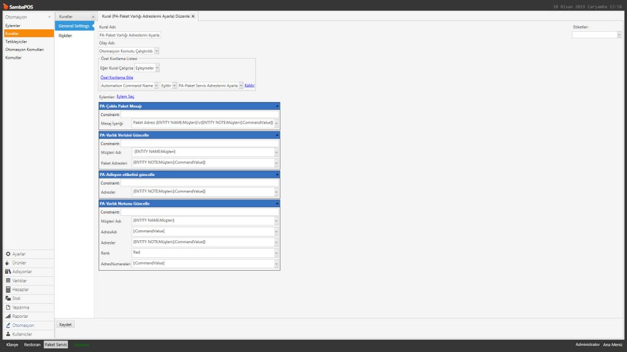Click the Kullanıcılar person icon
This screenshot has width=627, height=352.
8,334
